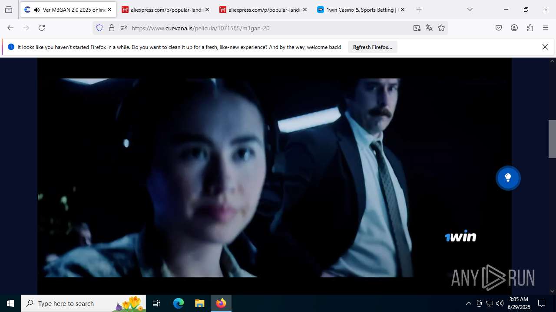Expand the list all tabs dropdown

470,10
